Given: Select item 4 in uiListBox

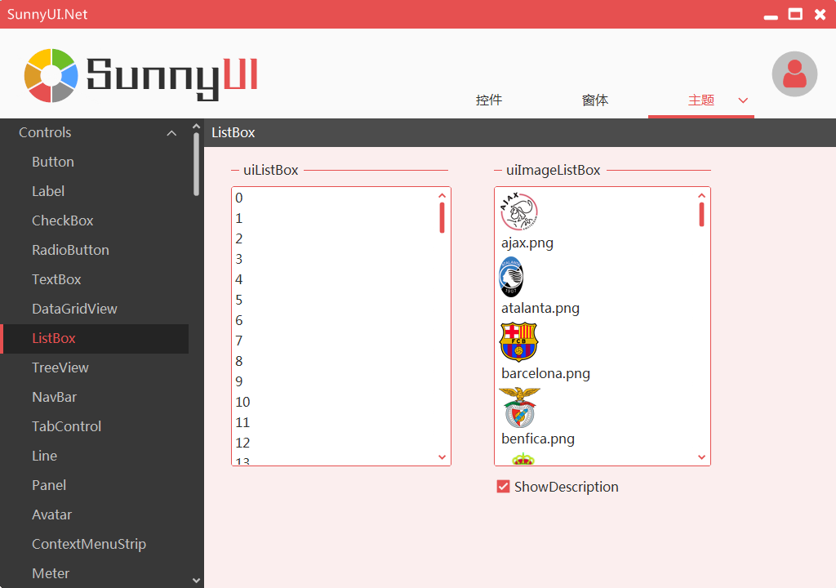Looking at the screenshot, I should pos(334,279).
